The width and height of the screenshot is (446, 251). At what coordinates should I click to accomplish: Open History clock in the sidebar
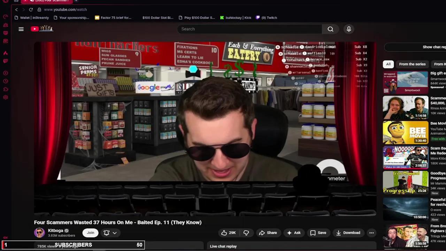point(6,81)
